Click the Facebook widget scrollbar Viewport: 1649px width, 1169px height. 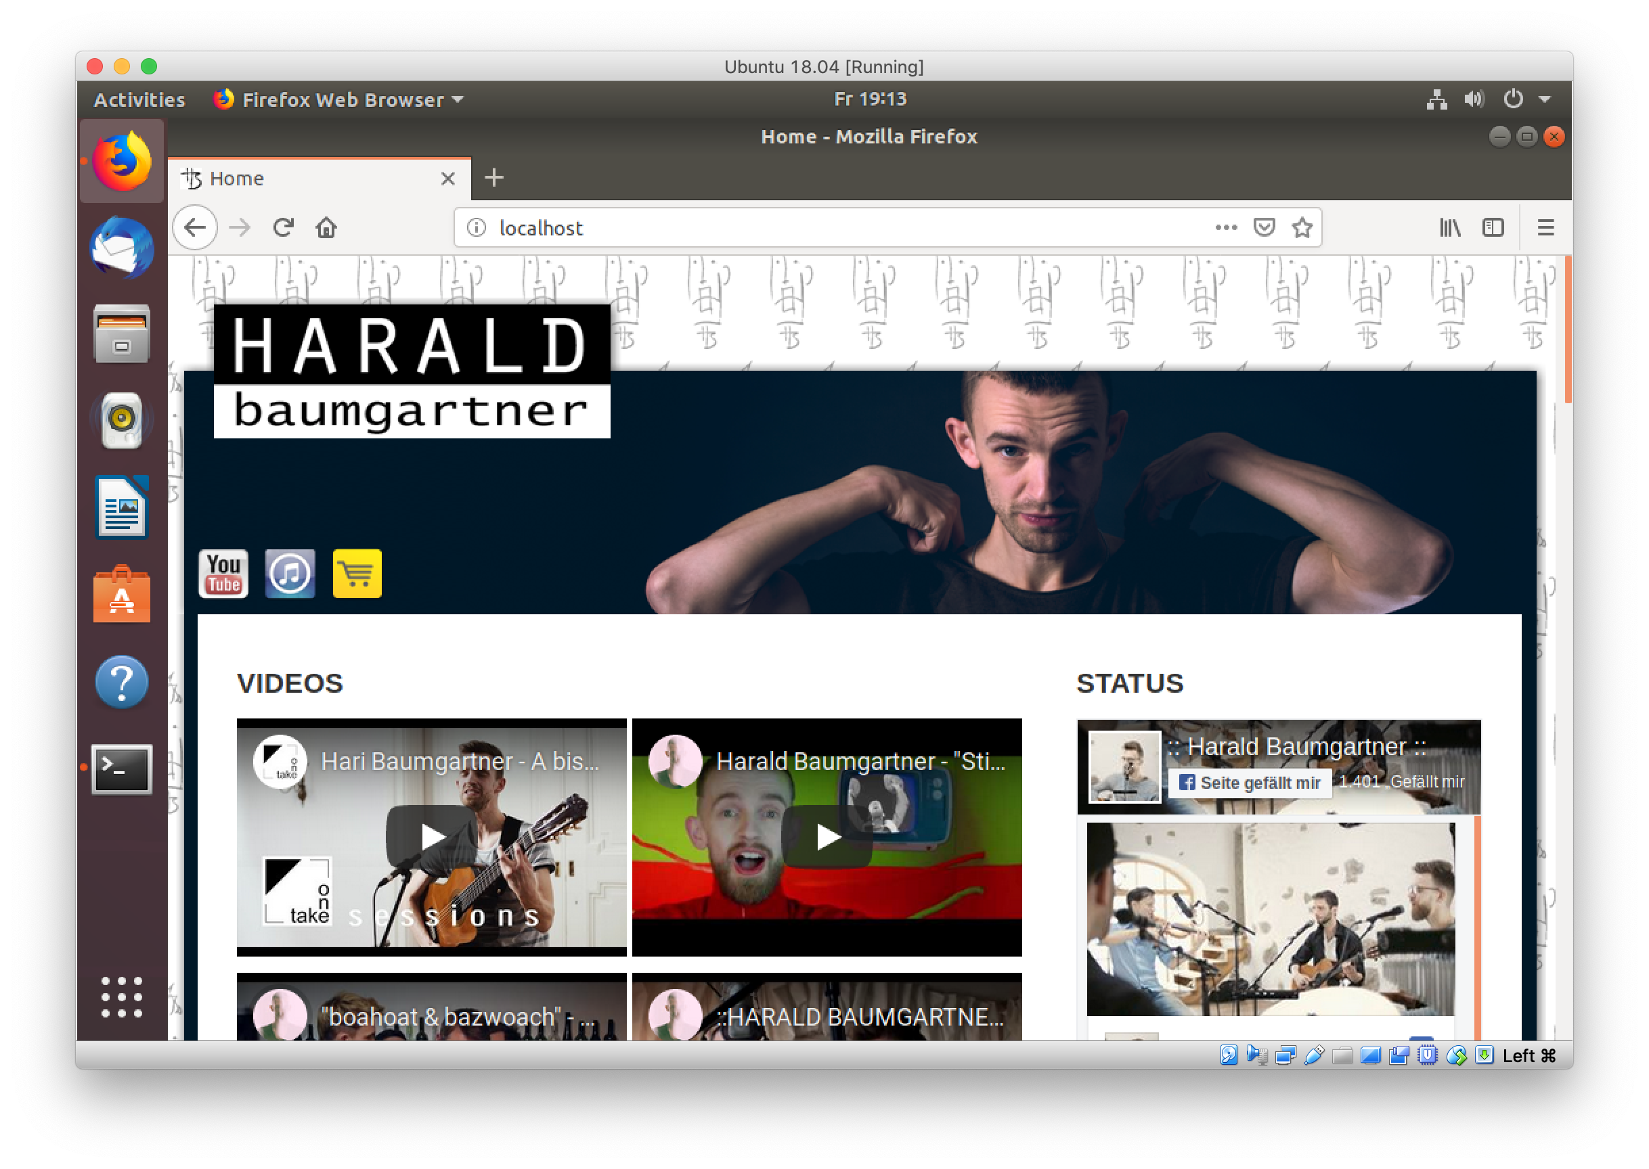(x=1477, y=927)
